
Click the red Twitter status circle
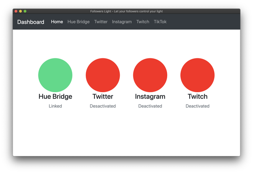click(x=103, y=75)
